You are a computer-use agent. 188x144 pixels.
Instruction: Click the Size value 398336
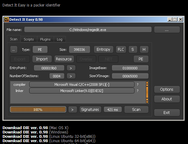pyautogui.click(x=79, y=50)
